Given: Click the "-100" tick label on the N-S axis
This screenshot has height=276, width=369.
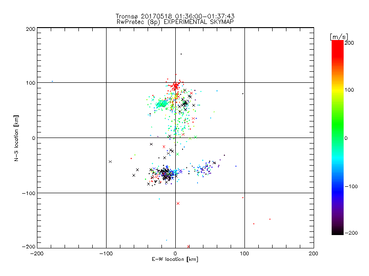Looking at the screenshot, I should (x=29, y=193).
